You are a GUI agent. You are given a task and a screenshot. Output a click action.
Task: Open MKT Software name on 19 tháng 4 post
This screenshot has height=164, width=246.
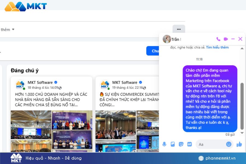[x=125, y=82]
